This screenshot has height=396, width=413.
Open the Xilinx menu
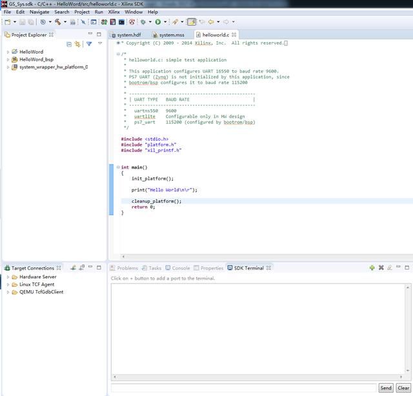pos(114,12)
